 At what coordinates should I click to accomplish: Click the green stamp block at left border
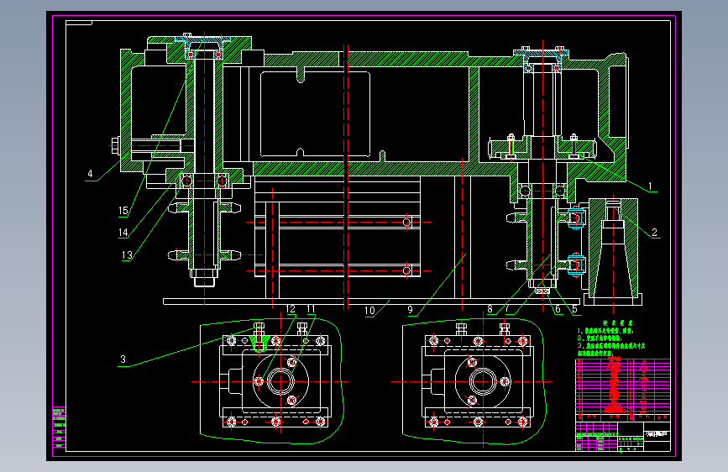[x=59, y=427]
